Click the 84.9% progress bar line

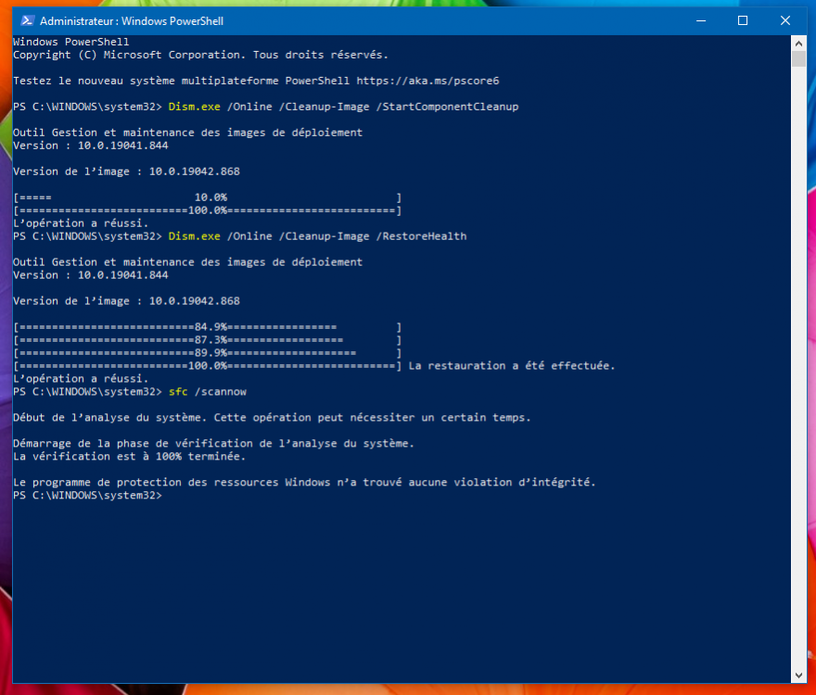click(207, 327)
